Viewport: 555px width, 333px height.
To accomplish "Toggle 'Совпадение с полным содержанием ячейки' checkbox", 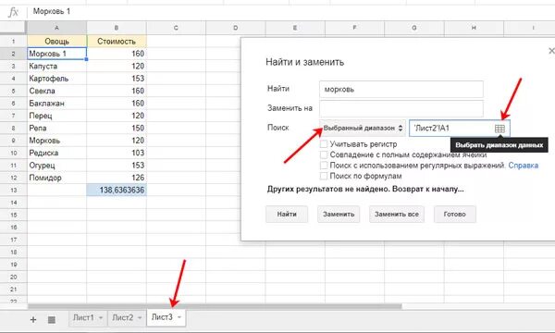I will (324, 154).
